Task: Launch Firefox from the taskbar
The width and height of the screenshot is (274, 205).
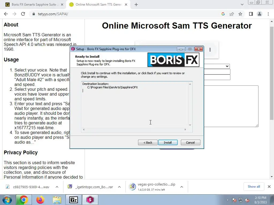Action: [x=40, y=200]
